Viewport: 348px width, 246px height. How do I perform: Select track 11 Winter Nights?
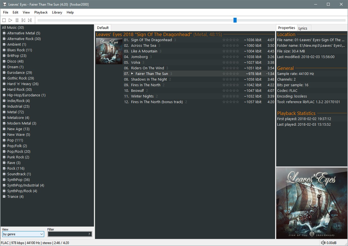tap(199, 96)
